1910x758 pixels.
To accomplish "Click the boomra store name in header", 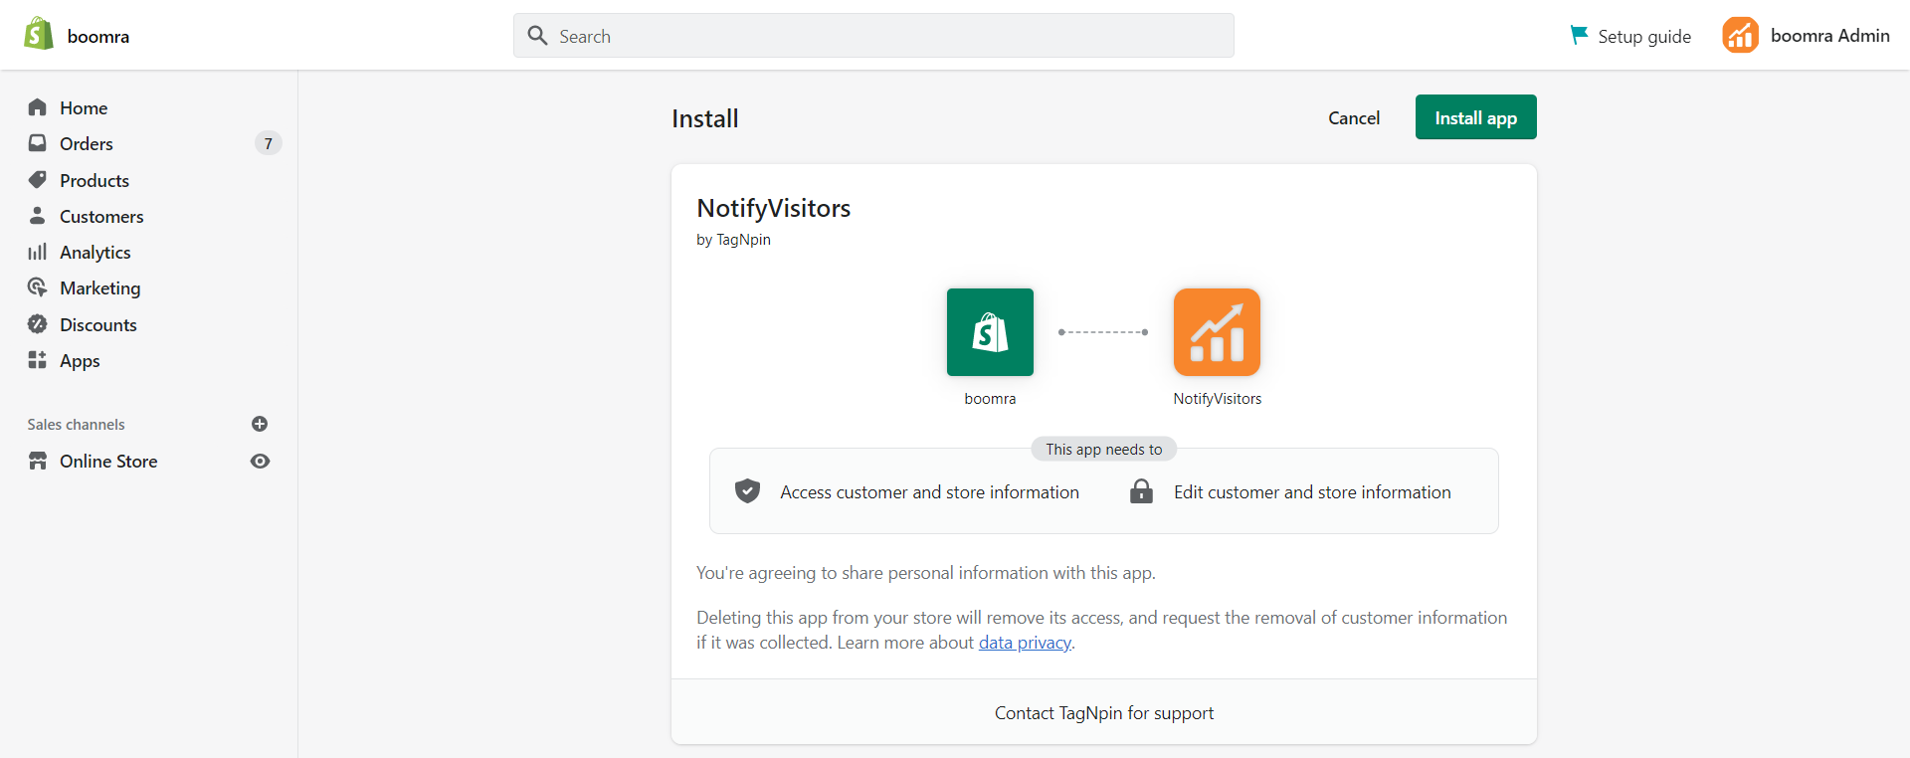I will 98,36.
